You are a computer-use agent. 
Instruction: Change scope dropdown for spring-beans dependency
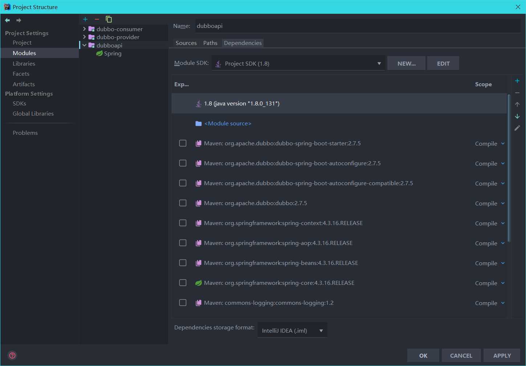tap(490, 263)
